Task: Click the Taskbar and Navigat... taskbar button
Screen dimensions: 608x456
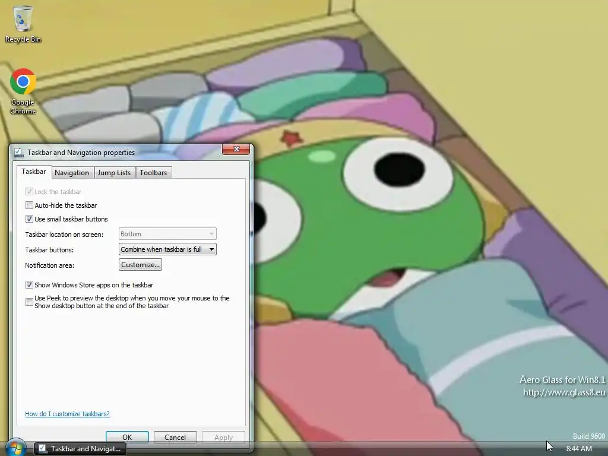Action: (80, 449)
